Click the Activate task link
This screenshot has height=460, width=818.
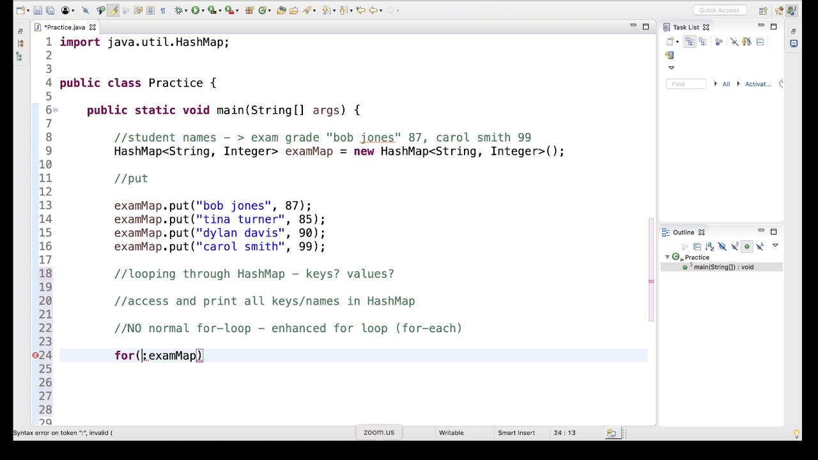(x=758, y=84)
